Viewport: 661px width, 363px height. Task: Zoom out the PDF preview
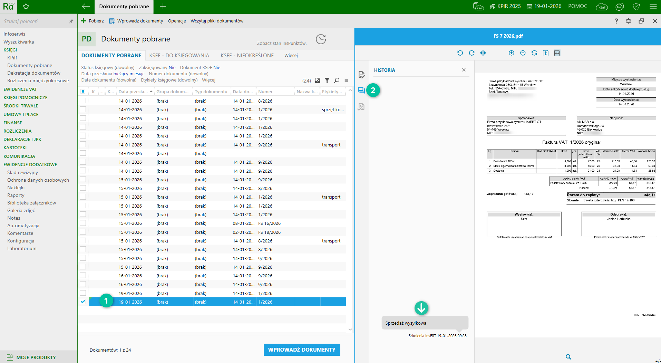pyautogui.click(x=523, y=53)
